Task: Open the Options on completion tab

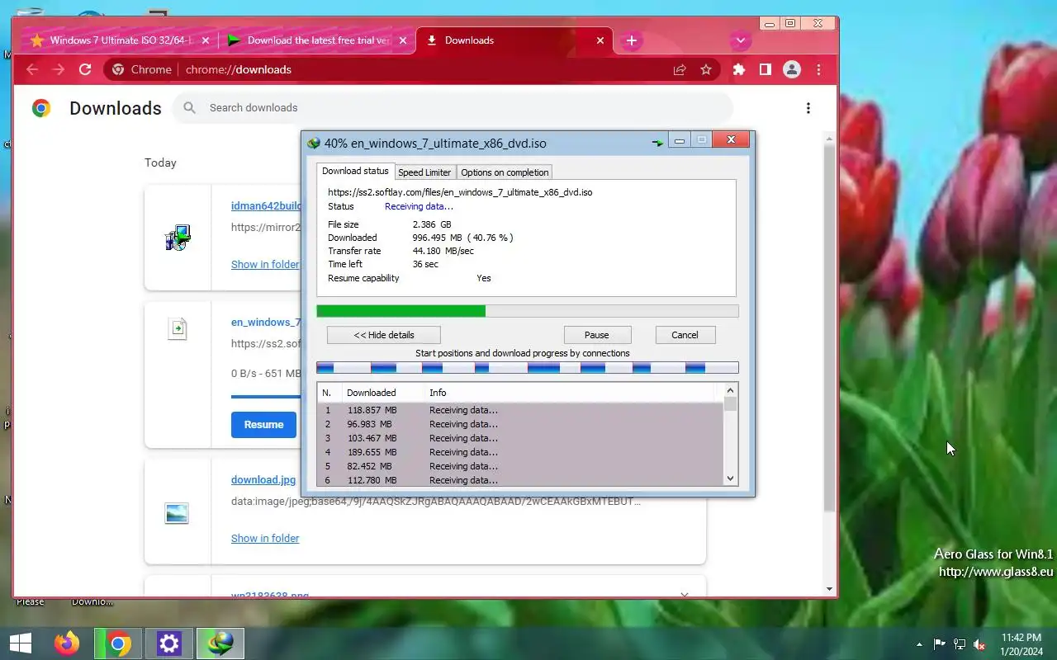Action: pos(505,172)
